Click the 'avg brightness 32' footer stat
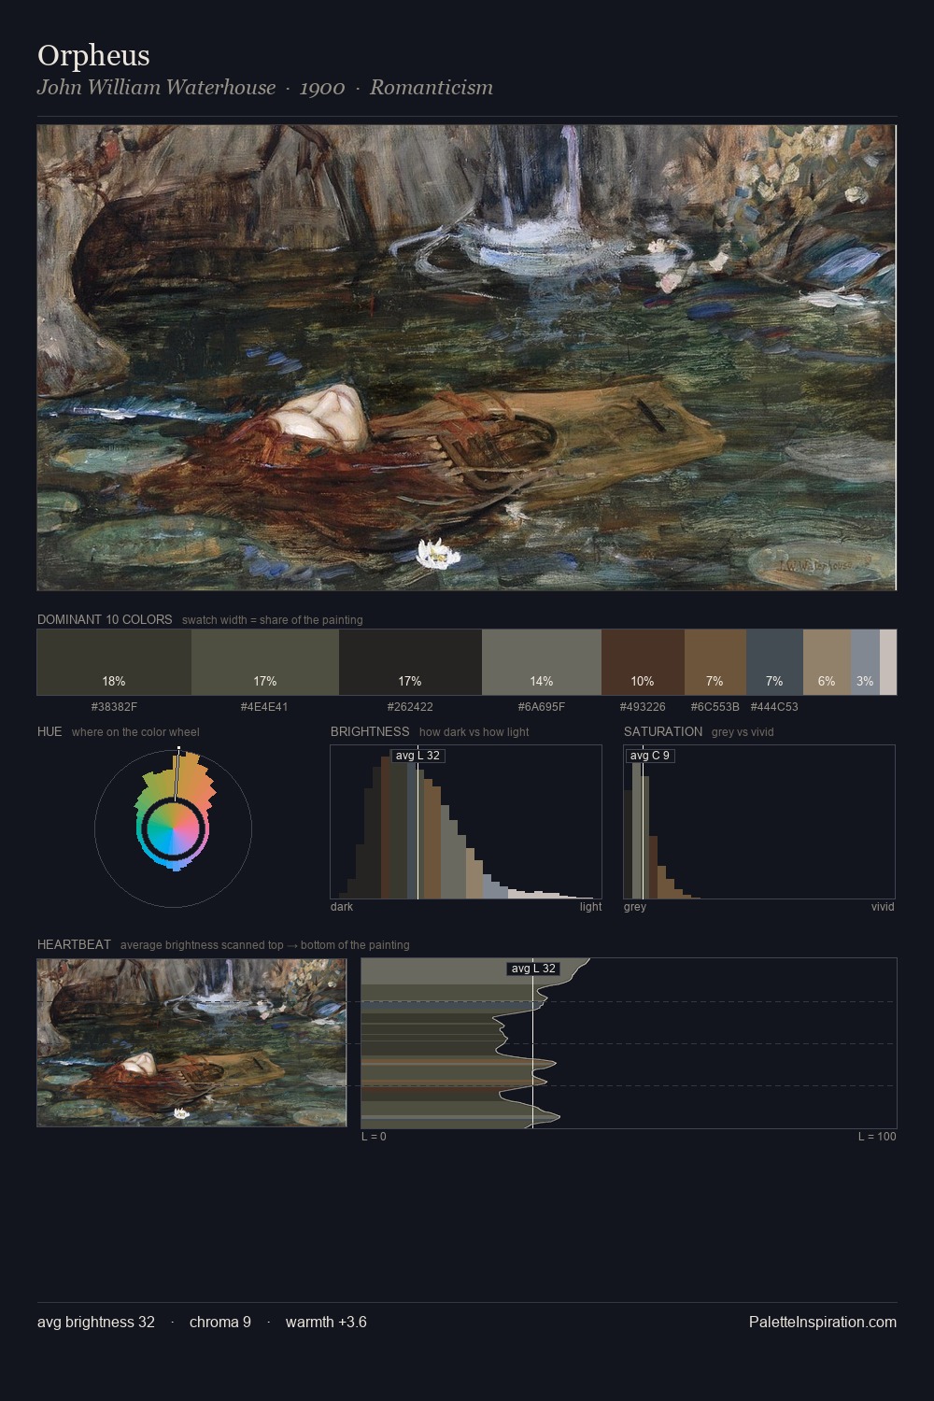Screen dimensions: 934x1401 coord(96,1323)
